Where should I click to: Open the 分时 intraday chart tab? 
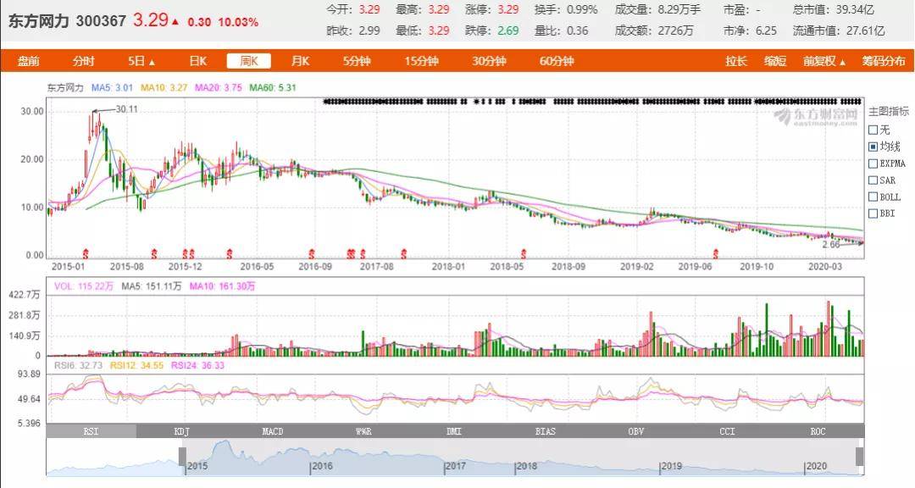point(83,61)
